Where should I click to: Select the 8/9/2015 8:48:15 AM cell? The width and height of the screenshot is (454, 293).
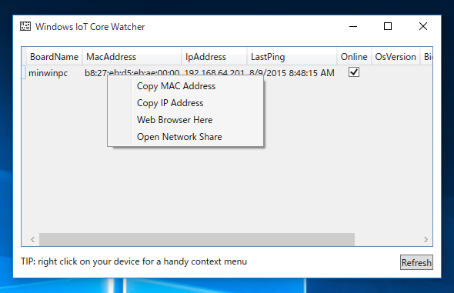click(x=292, y=72)
